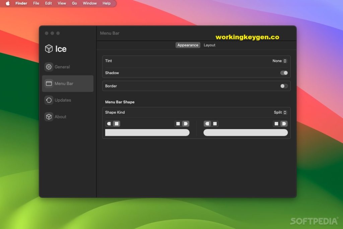Select rounded left cap for left section
343x229 pixels.
[x=109, y=124]
